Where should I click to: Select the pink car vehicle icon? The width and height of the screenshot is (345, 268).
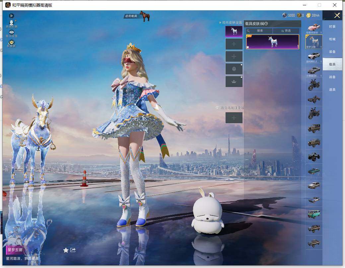314,28
